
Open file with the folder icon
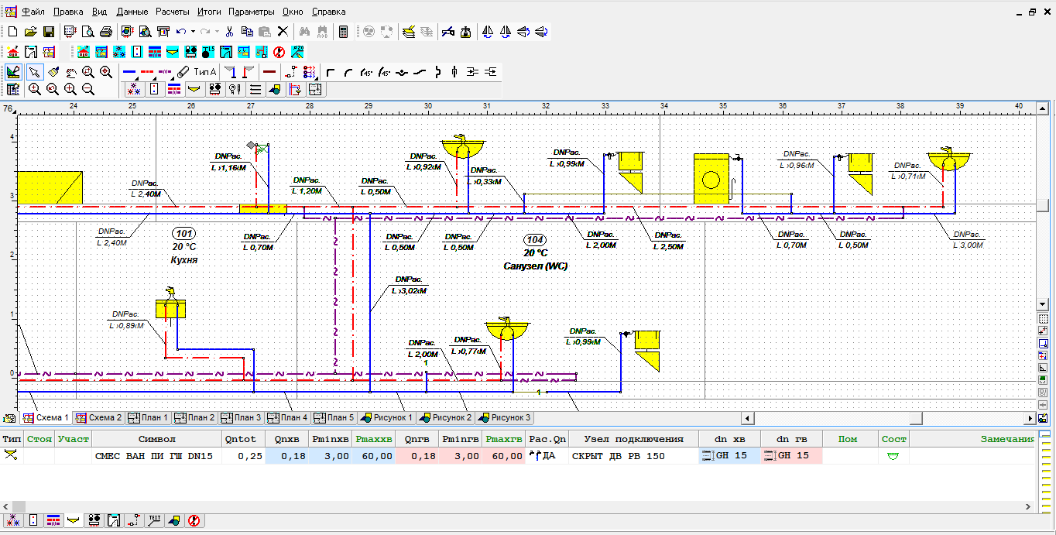(30, 32)
